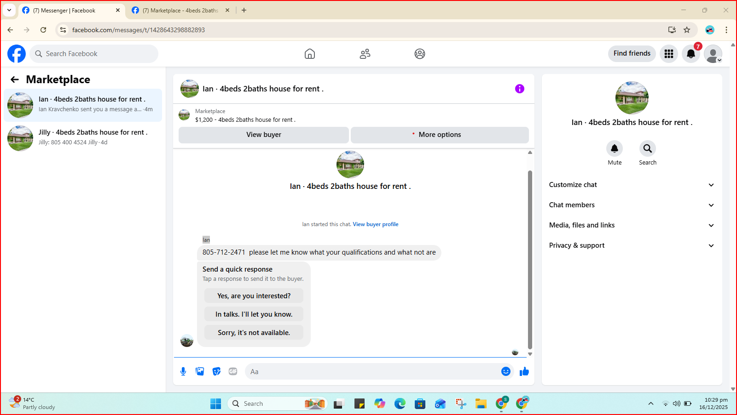Record a voice clip with the microphone icon
Screen dimensions: 737x415
tap(183, 371)
